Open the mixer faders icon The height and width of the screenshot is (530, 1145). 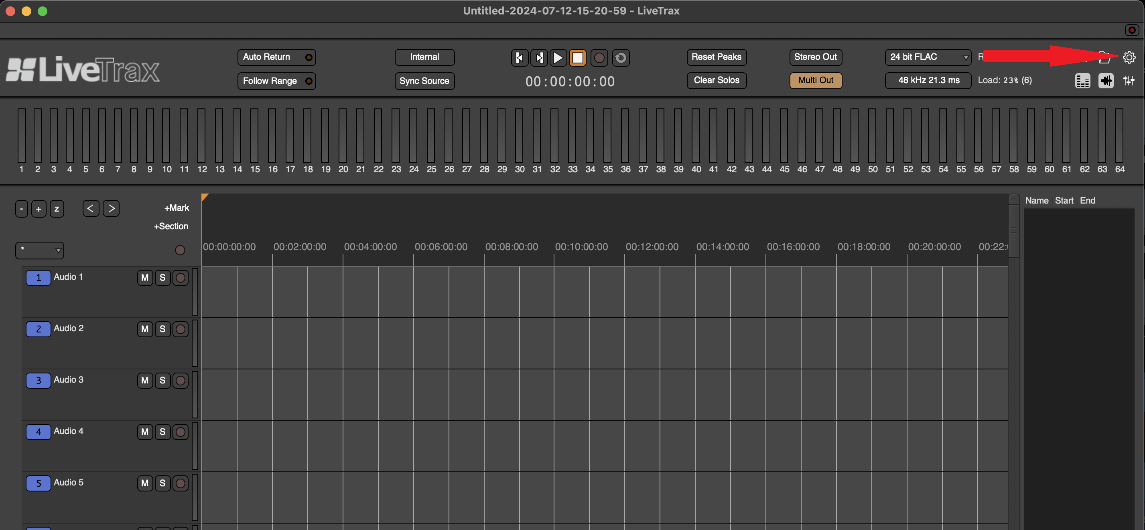pyautogui.click(x=1129, y=81)
